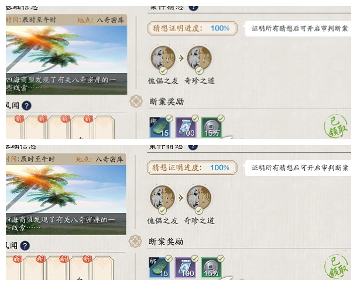The height and width of the screenshot is (286, 357).
Task: Select 傀儡之友 conjecture icon in lower screenshot
Action: pos(162,197)
